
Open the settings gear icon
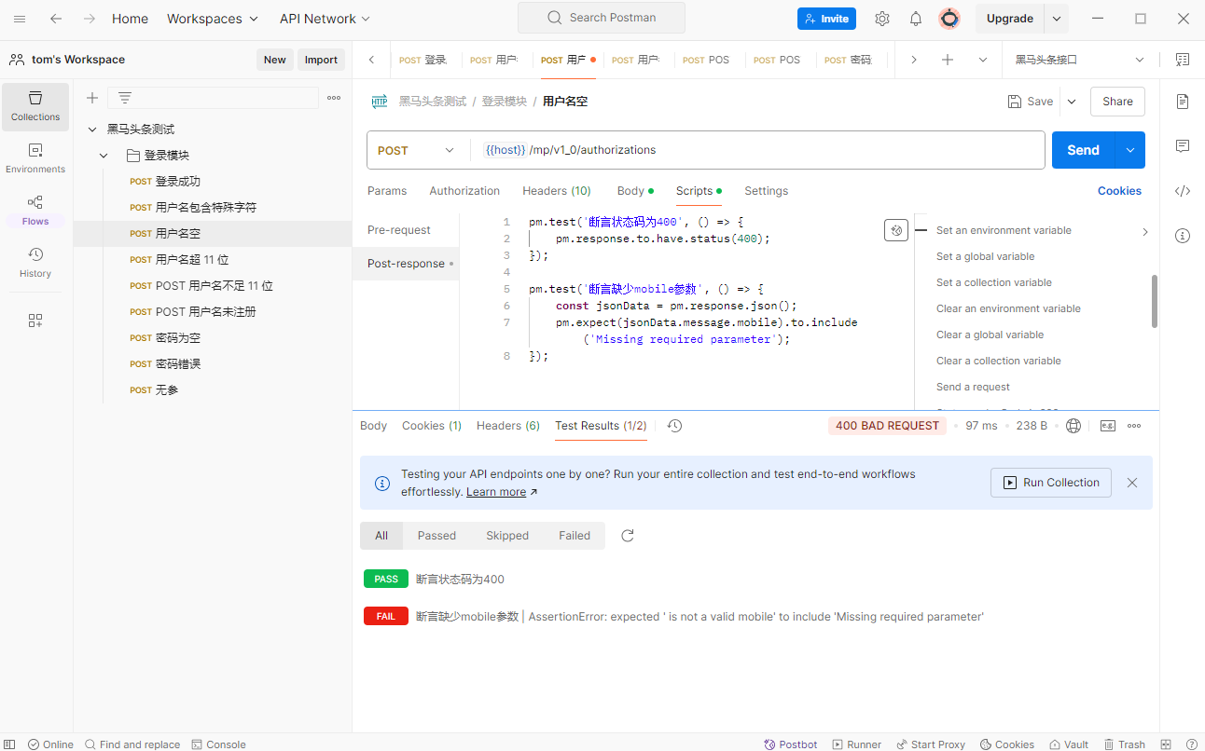882,19
